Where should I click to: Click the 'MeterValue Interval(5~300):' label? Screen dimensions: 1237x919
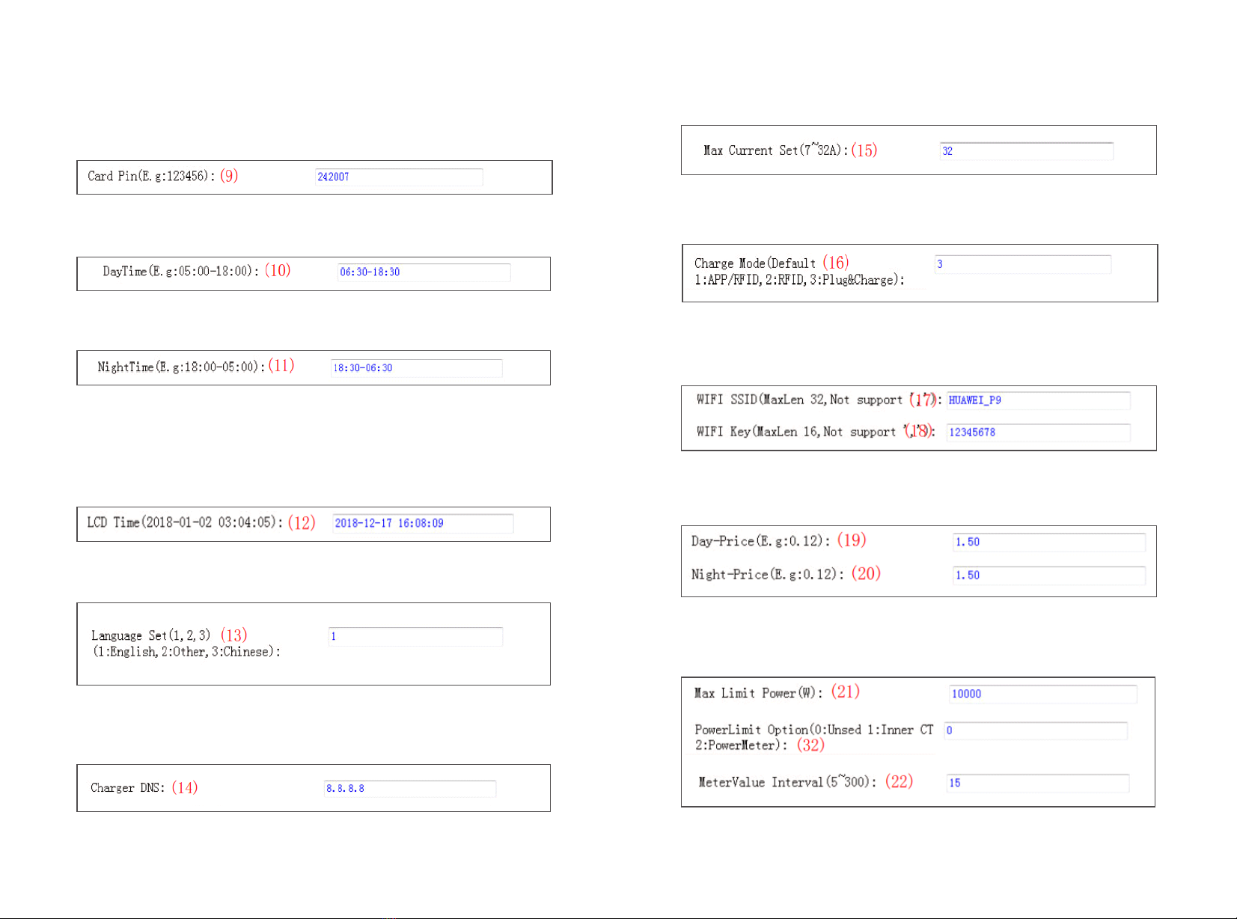(788, 782)
